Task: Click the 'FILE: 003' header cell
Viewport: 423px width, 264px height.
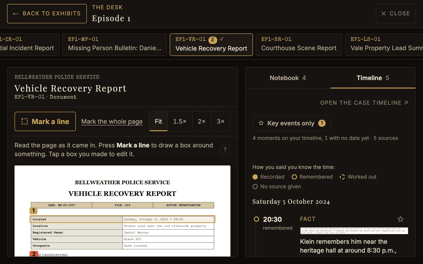Action: [122, 205]
